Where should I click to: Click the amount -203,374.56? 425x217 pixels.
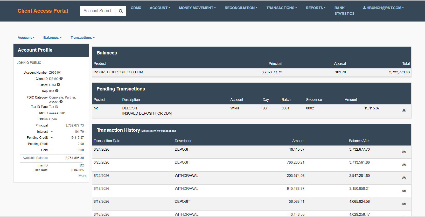(295, 176)
